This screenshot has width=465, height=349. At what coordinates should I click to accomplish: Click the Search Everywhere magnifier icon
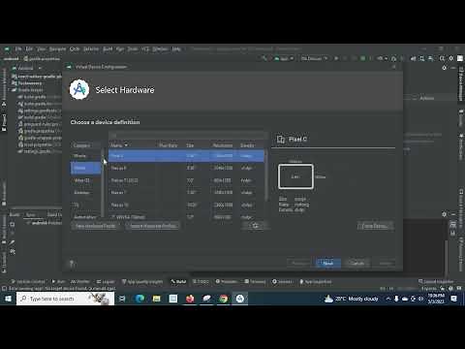click(442, 58)
